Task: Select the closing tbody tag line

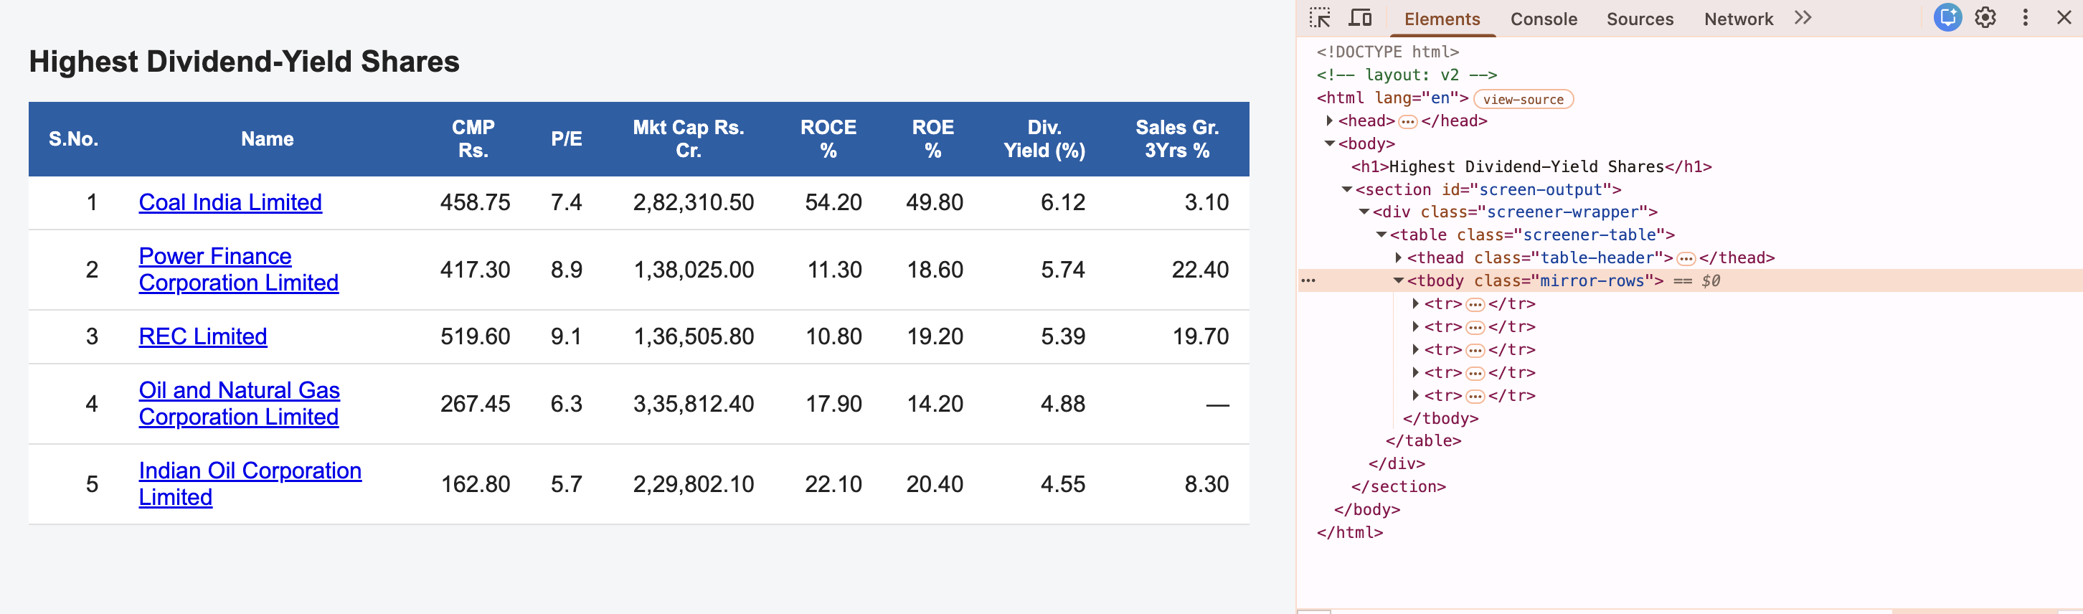Action: pyautogui.click(x=1440, y=418)
